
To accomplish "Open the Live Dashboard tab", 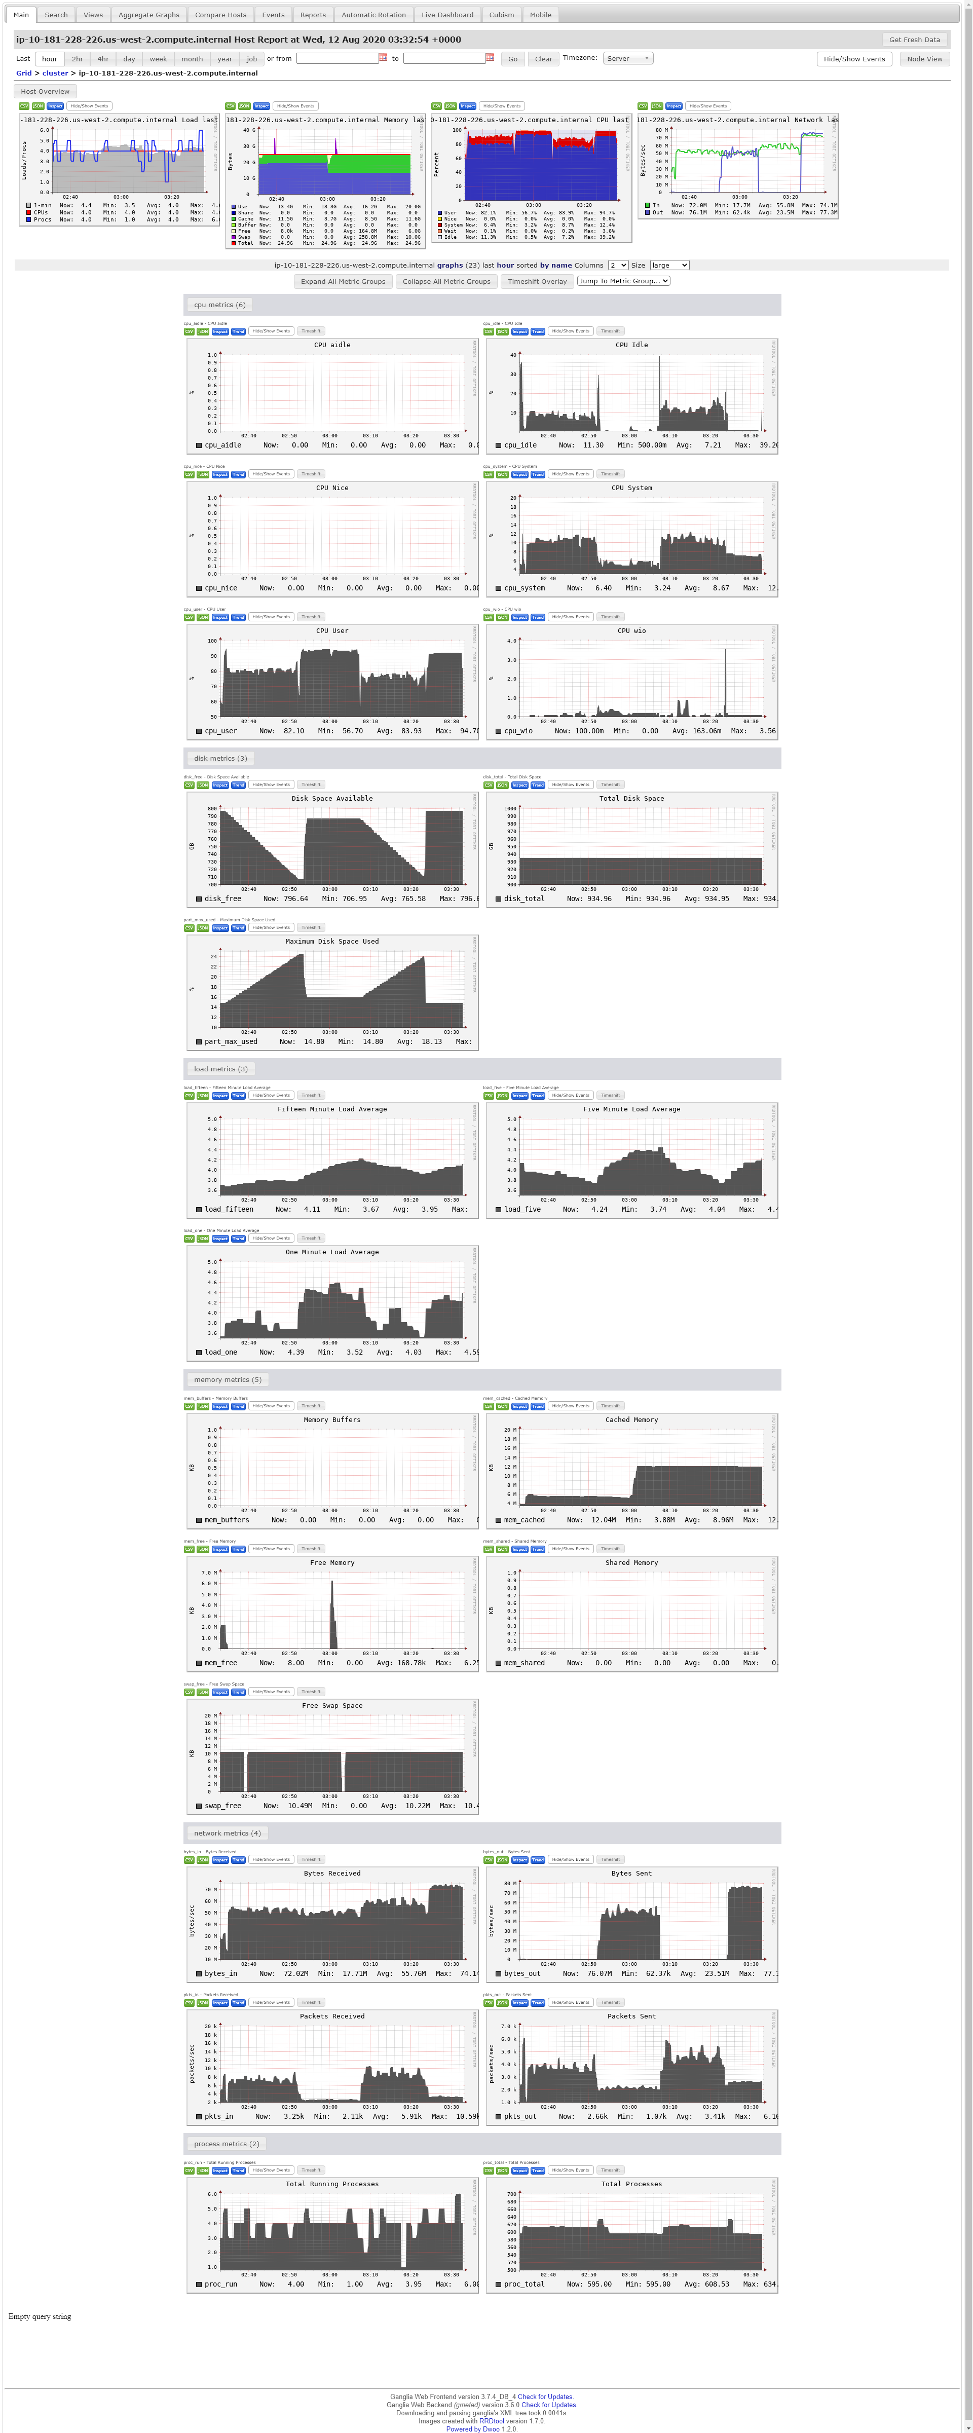I will 448,15.
